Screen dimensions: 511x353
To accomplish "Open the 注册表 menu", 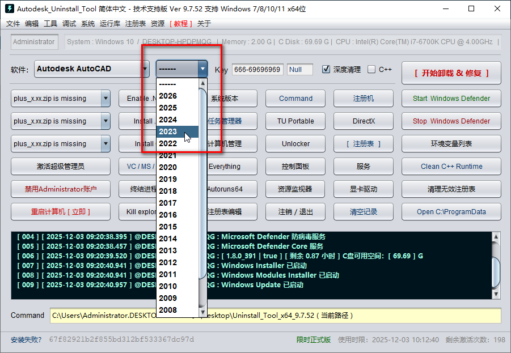I will coord(135,23).
